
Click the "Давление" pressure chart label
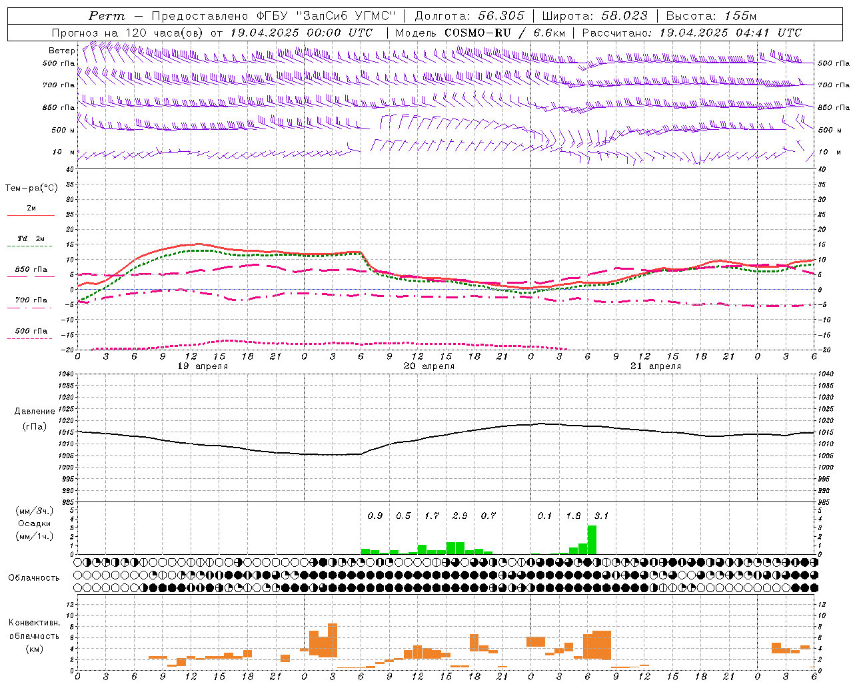(x=35, y=412)
